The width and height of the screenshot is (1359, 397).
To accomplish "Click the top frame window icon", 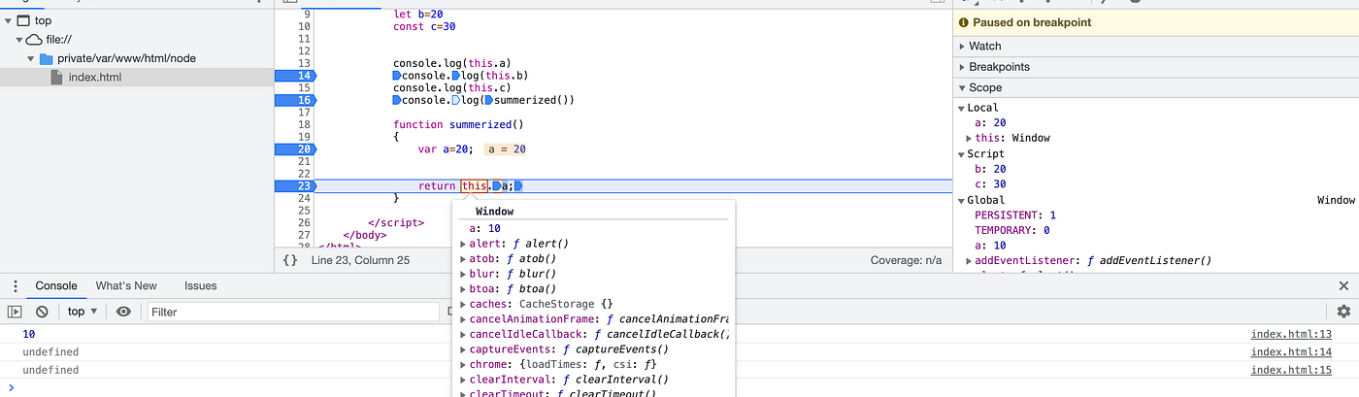I will click(x=24, y=20).
